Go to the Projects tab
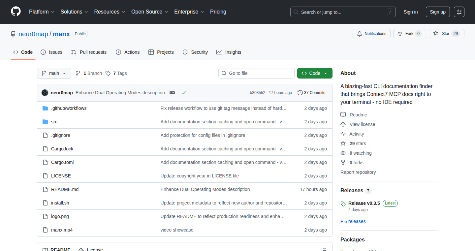 click(x=161, y=52)
